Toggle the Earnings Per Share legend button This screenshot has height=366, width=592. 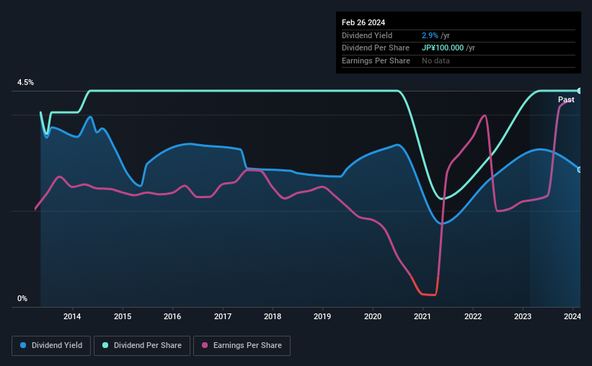pos(242,346)
